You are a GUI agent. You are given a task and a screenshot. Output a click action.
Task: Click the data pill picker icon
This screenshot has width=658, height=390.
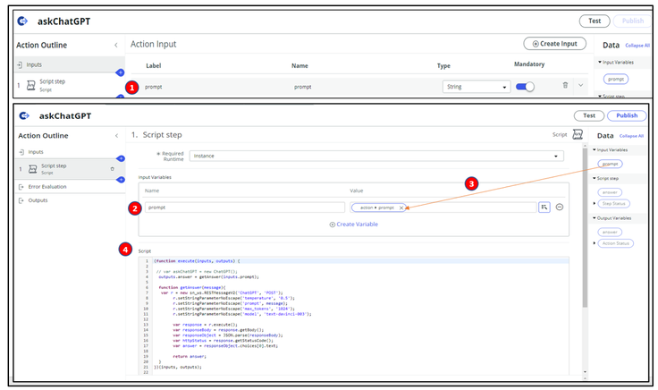544,207
